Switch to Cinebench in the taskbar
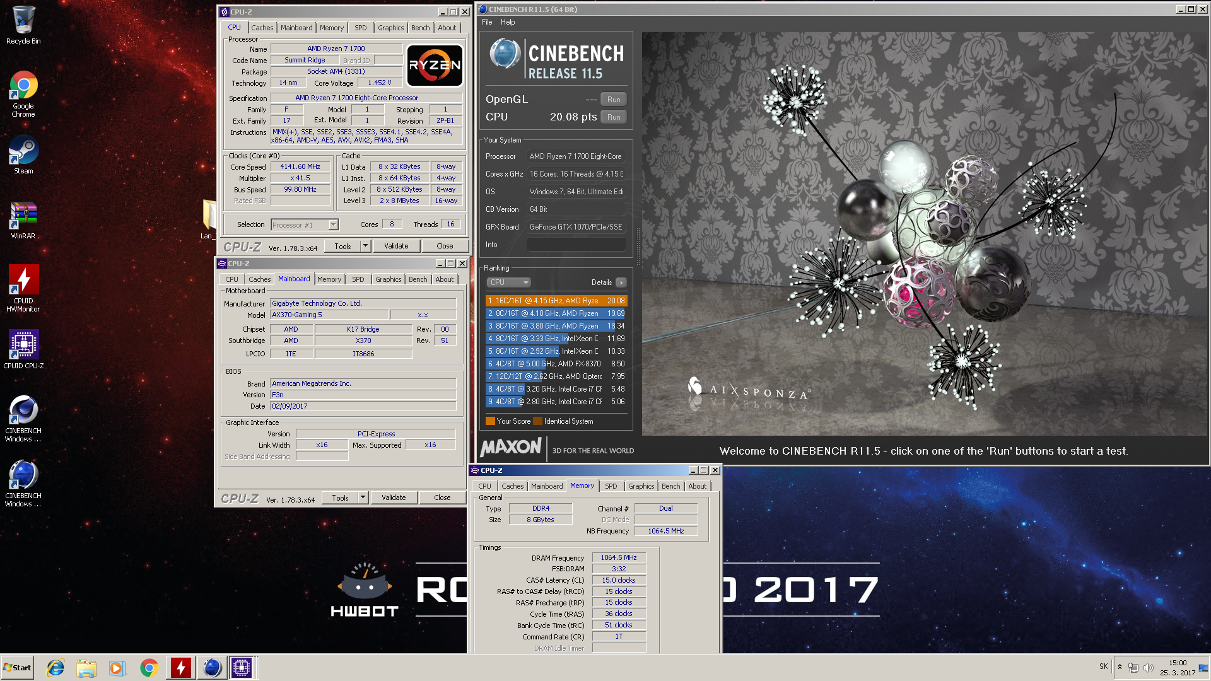This screenshot has width=1211, height=681. [212, 668]
